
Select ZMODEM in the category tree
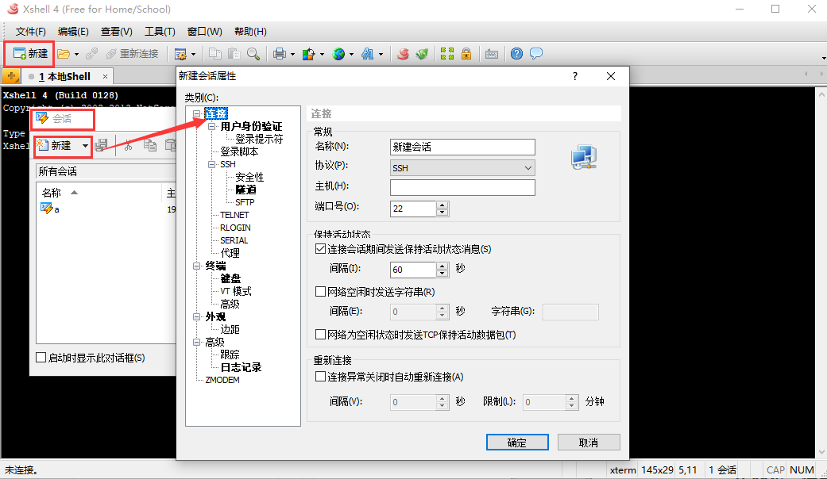222,380
